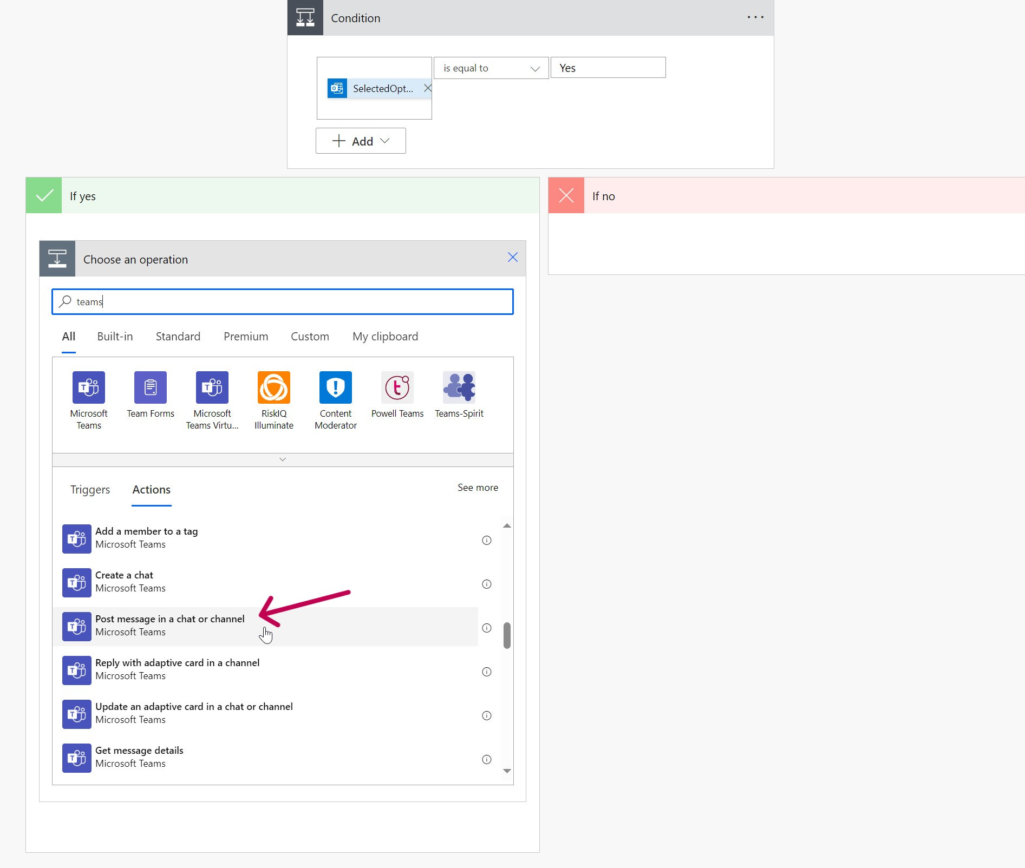Viewport: 1025px width, 868px height.
Task: Click the See more link
Action: click(478, 488)
